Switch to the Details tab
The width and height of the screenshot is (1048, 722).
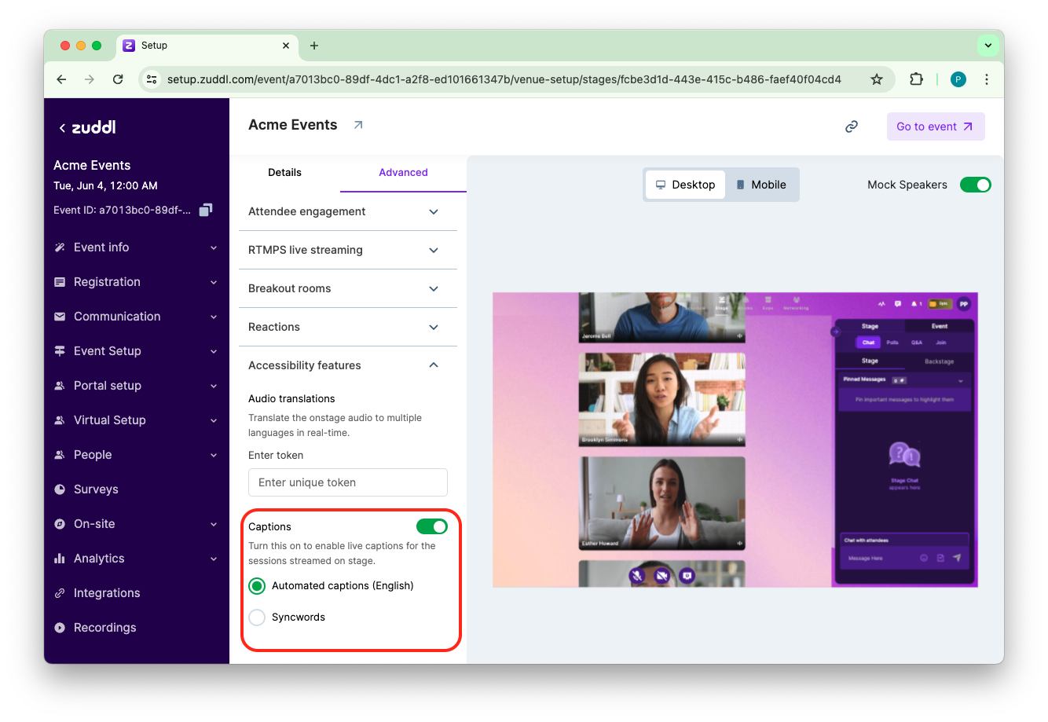pos(284,173)
